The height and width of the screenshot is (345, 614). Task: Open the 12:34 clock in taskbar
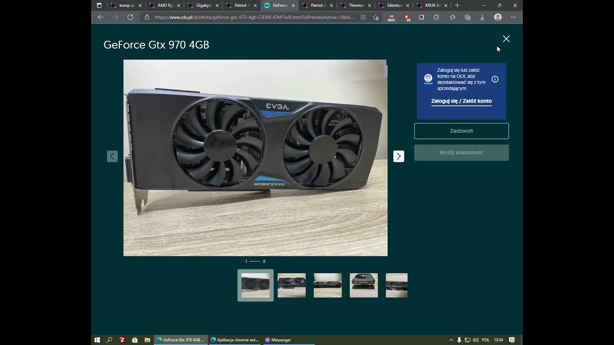pos(498,340)
